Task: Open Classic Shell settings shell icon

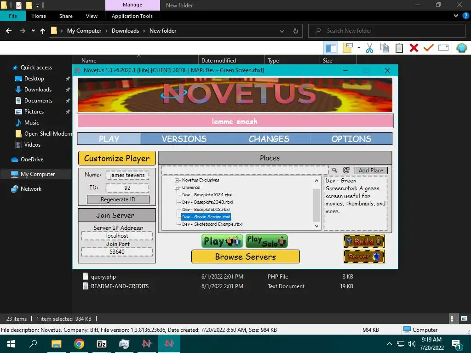Action: pyautogui.click(x=461, y=48)
